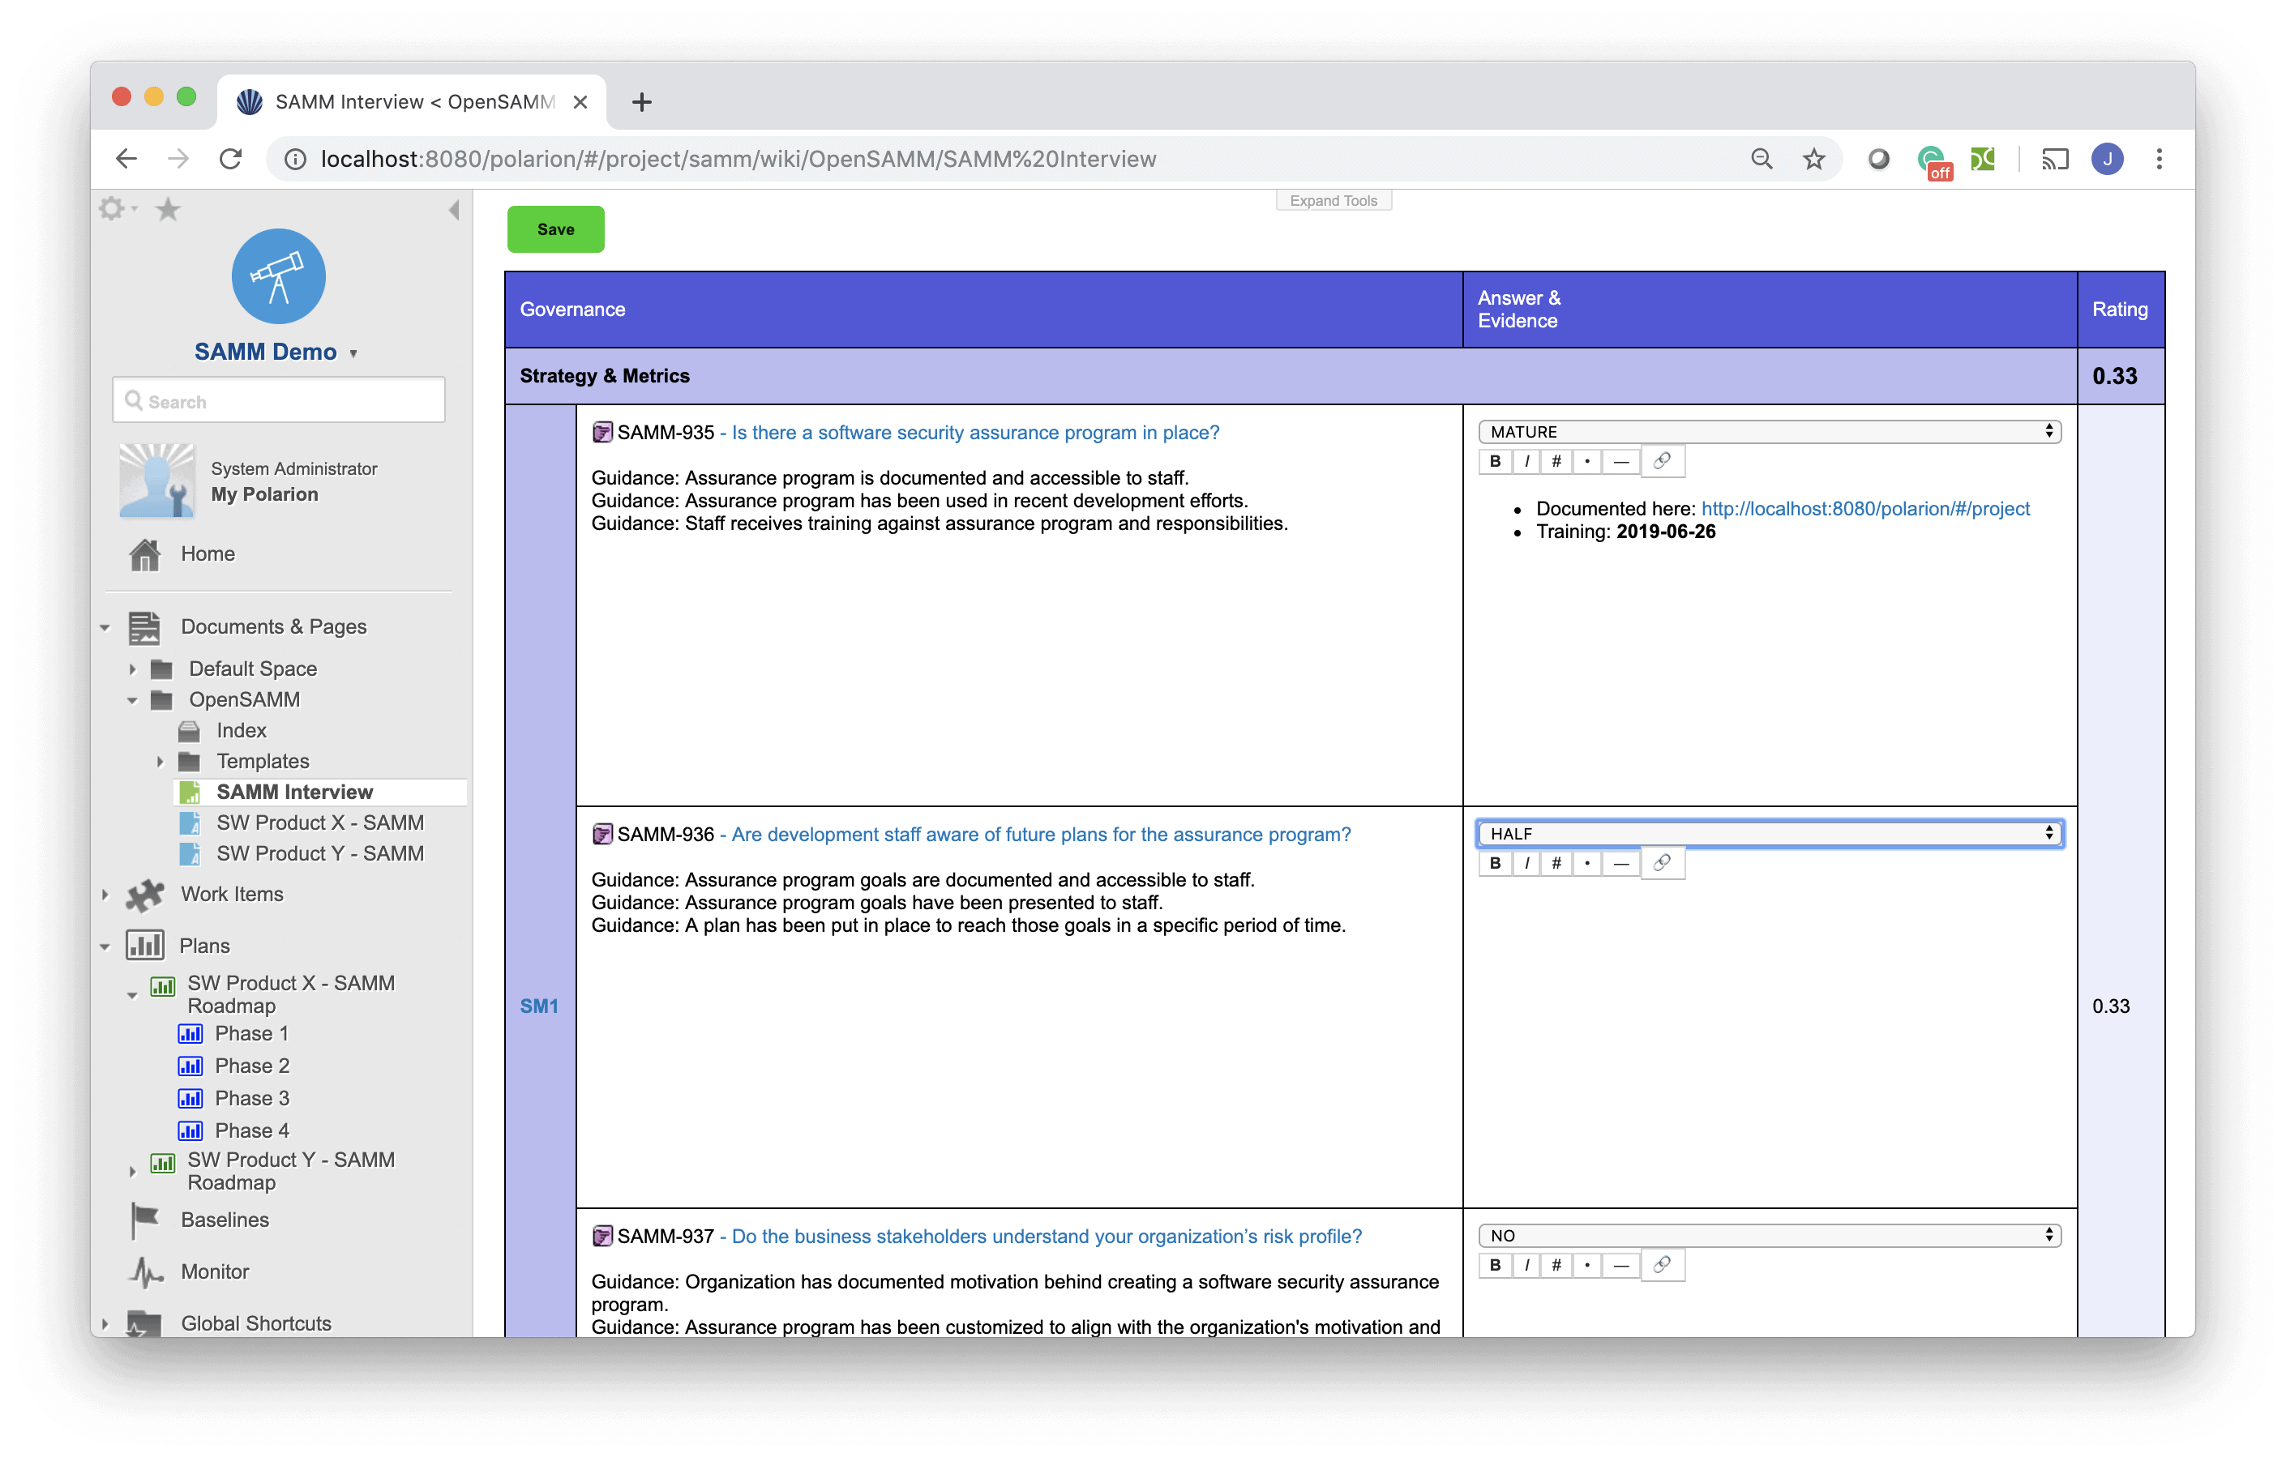Viewport: 2286px width, 1457px height.
Task: Collapse the OpenSAMM folder
Action: (x=133, y=700)
